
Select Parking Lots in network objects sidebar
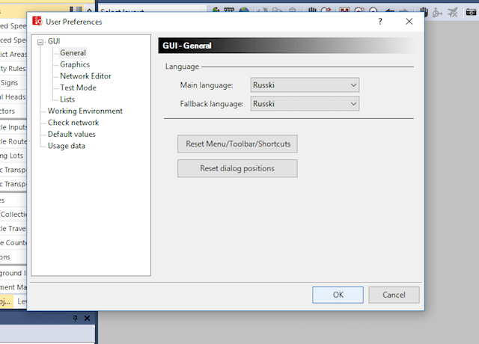coord(13,156)
